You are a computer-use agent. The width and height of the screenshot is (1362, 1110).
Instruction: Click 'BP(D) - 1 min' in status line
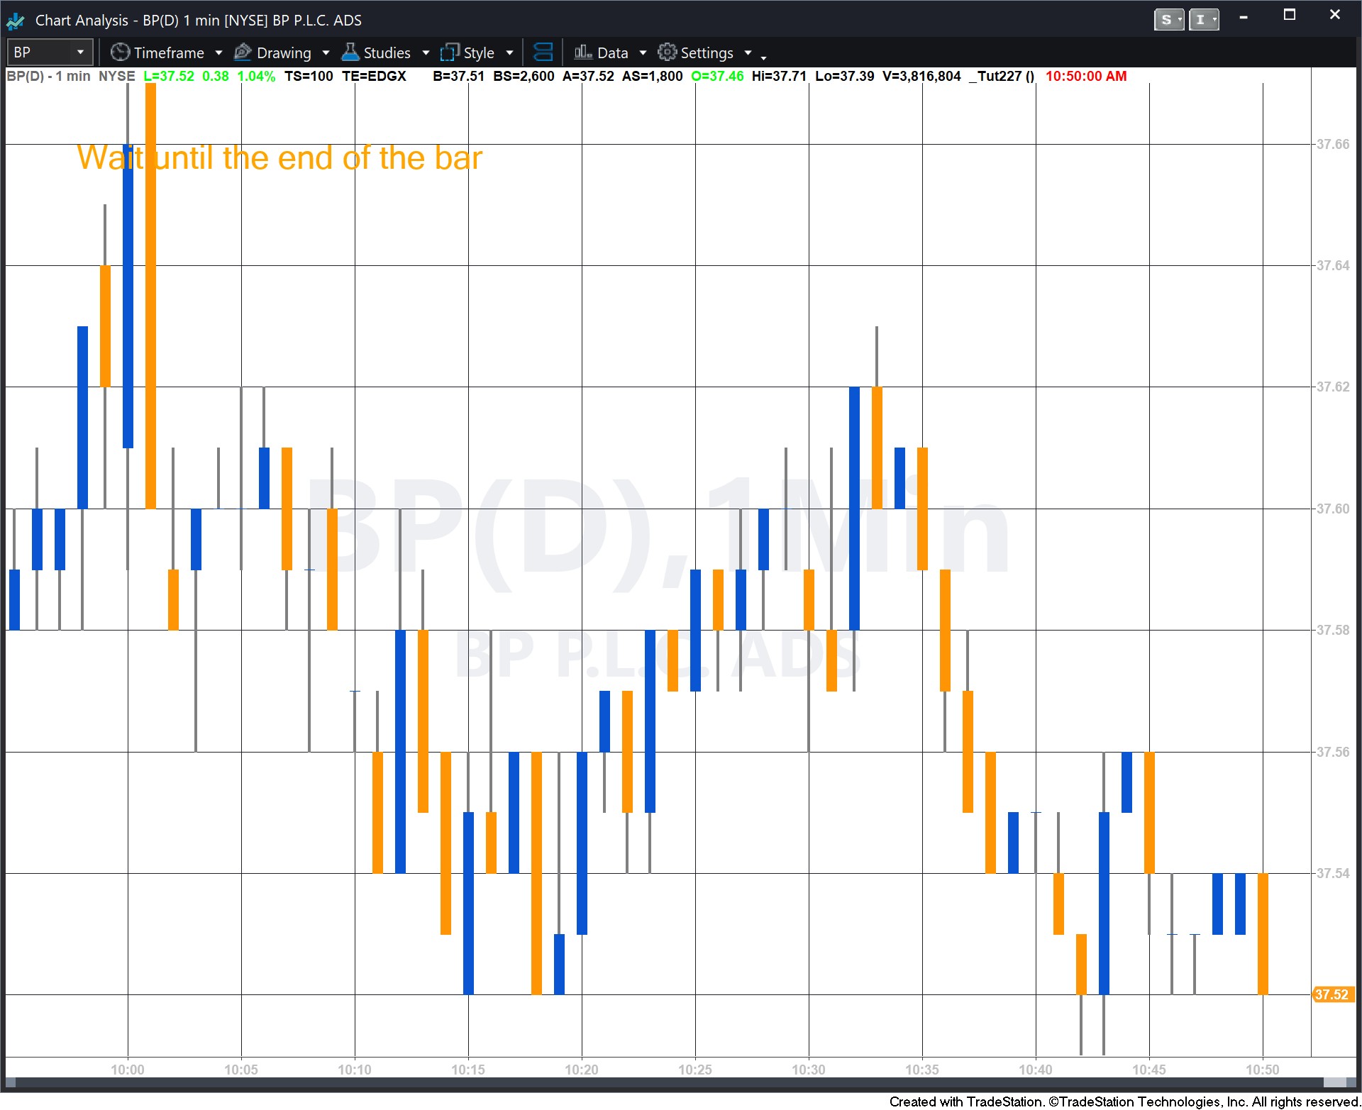tap(49, 77)
